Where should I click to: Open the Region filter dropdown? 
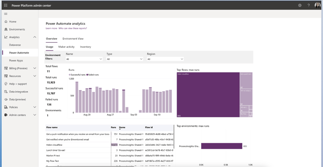click(x=165, y=59)
